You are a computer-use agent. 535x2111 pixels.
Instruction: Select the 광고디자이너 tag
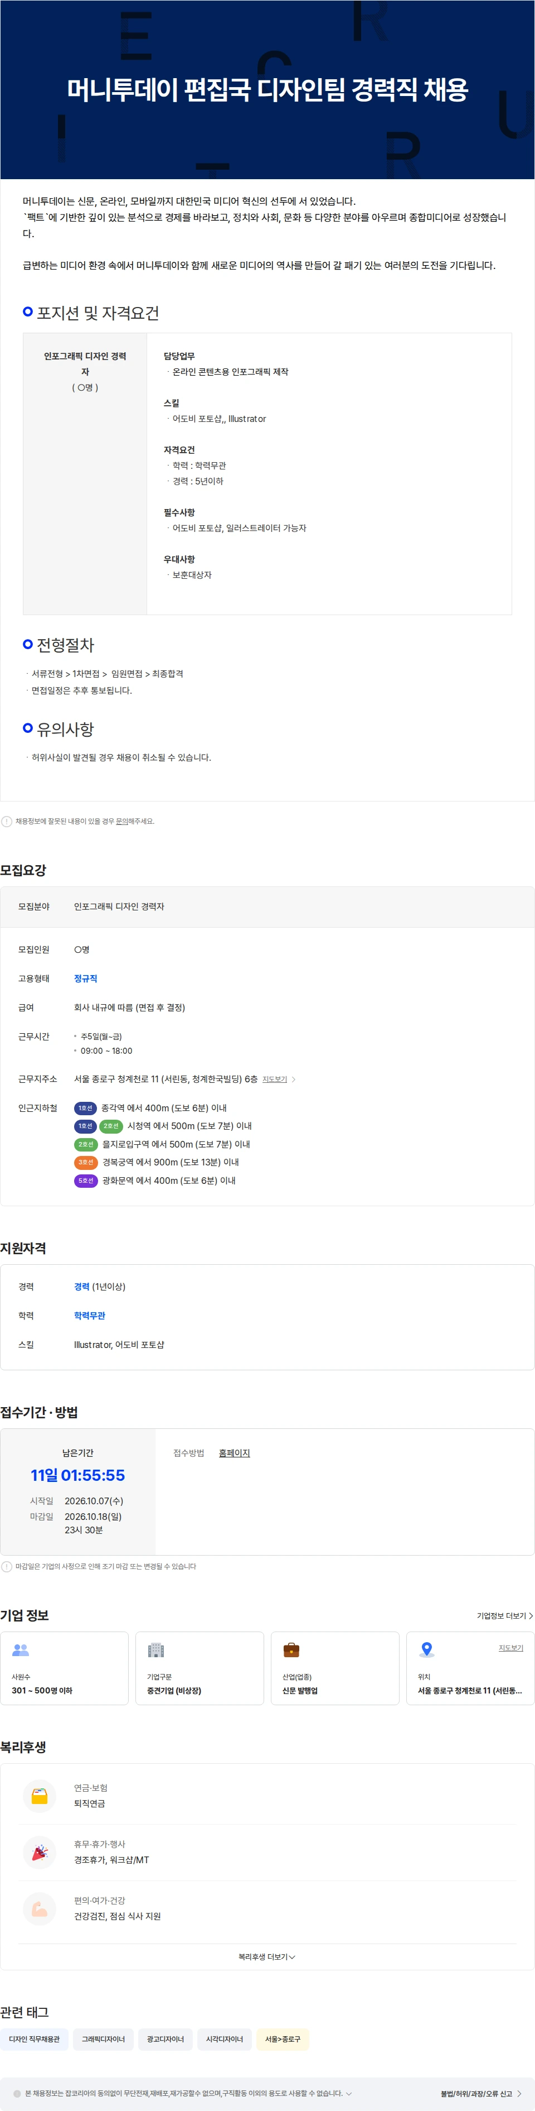(166, 2039)
